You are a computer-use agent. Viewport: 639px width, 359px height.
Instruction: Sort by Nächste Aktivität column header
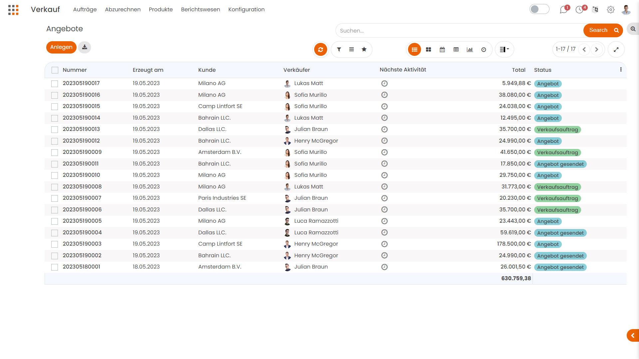tap(403, 70)
